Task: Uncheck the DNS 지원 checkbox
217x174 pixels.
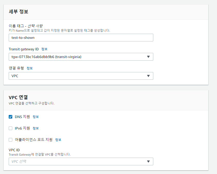Action: [x=10, y=117]
